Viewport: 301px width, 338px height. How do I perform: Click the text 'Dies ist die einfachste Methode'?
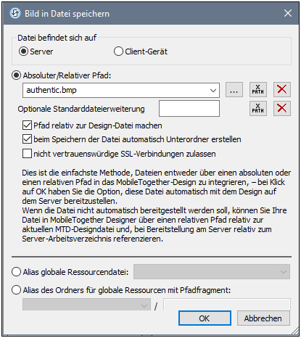pyautogui.click(x=76, y=173)
